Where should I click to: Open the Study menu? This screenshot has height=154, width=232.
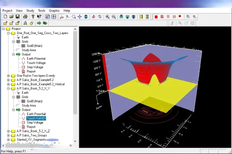pyautogui.click(x=30, y=11)
